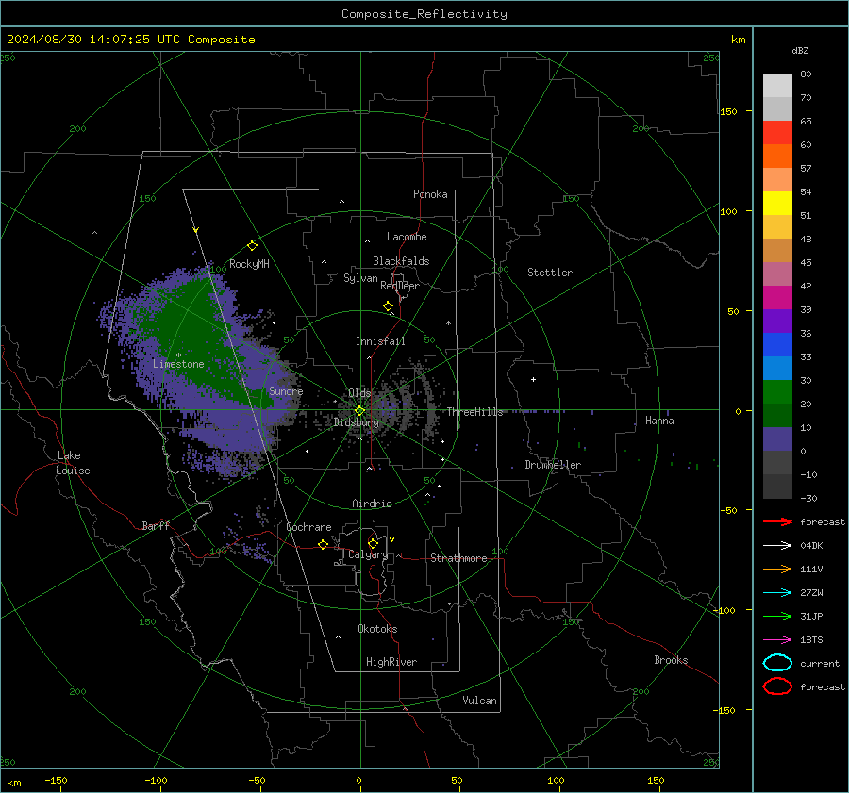Click the cyan current ellipse icon
Viewport: 849px width, 793px height.
click(x=777, y=663)
